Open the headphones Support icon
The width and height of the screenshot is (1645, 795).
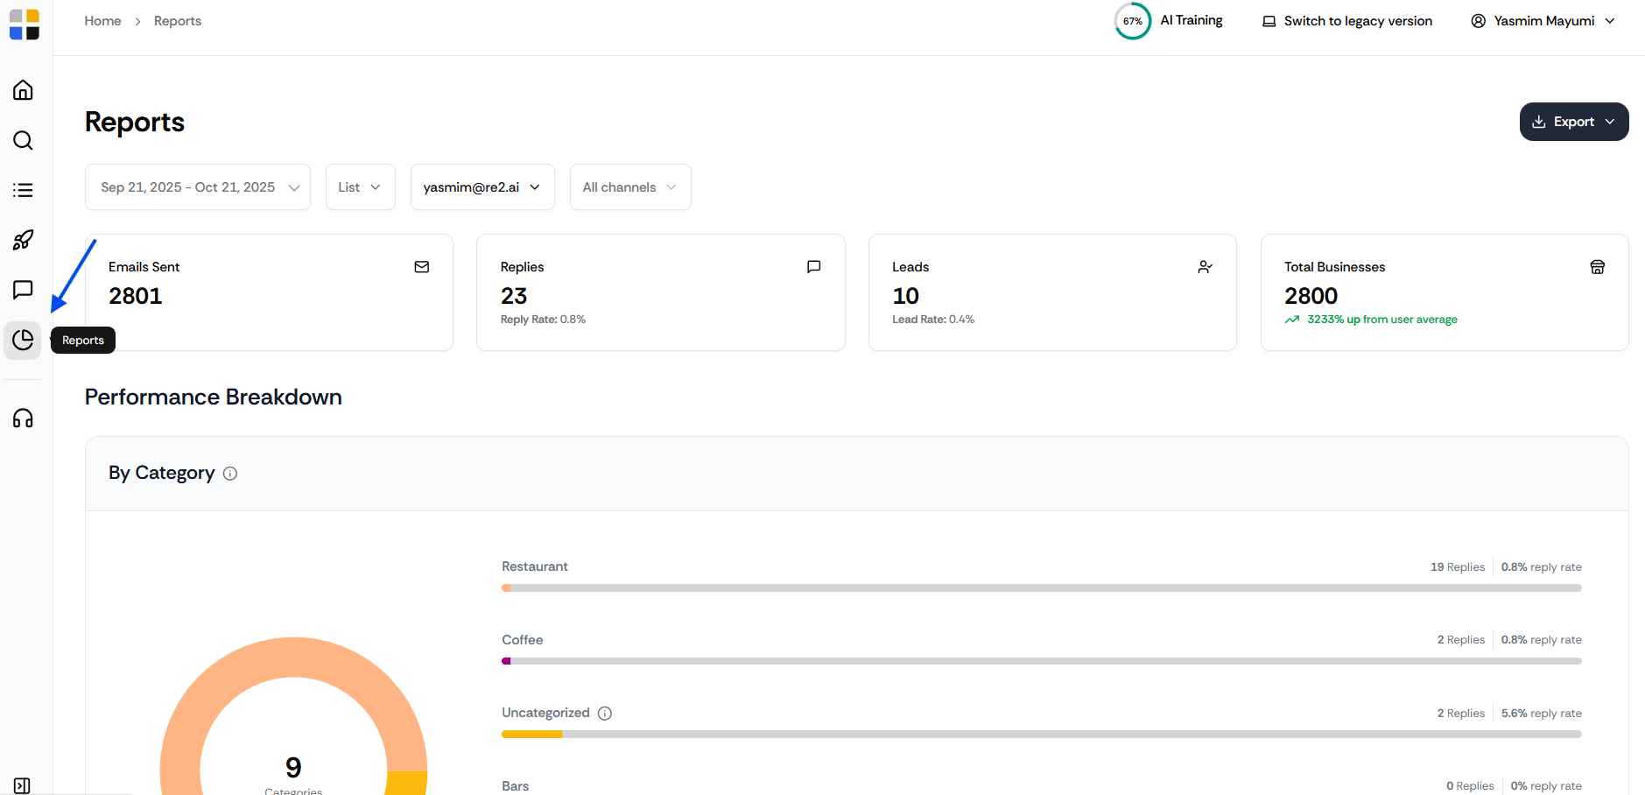coord(23,419)
